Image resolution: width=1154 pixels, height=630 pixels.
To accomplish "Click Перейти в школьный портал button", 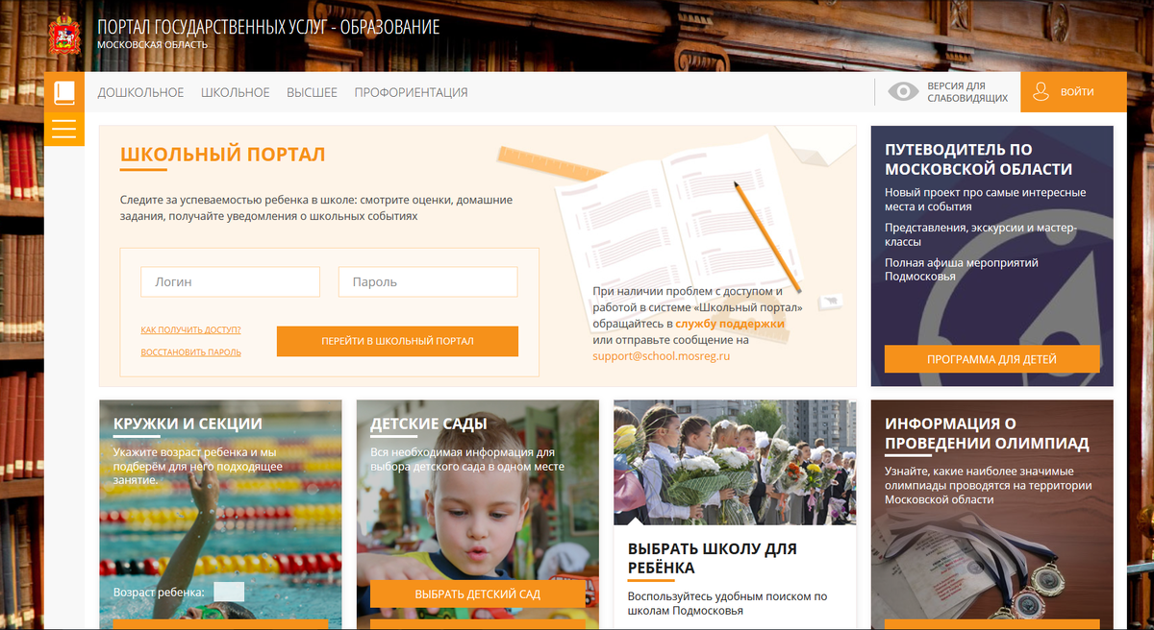I will pos(397,341).
